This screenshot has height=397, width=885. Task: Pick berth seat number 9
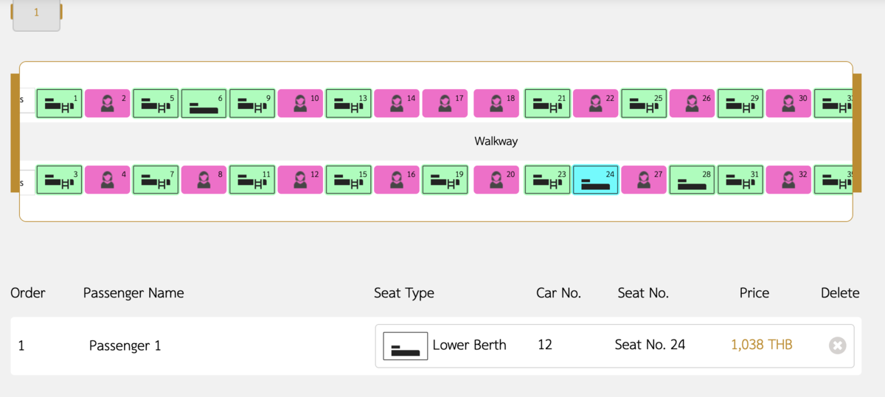[252, 103]
